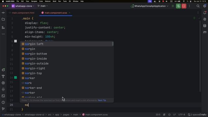Open the Run tool window
The image size is (208, 117).
tap(3, 83)
